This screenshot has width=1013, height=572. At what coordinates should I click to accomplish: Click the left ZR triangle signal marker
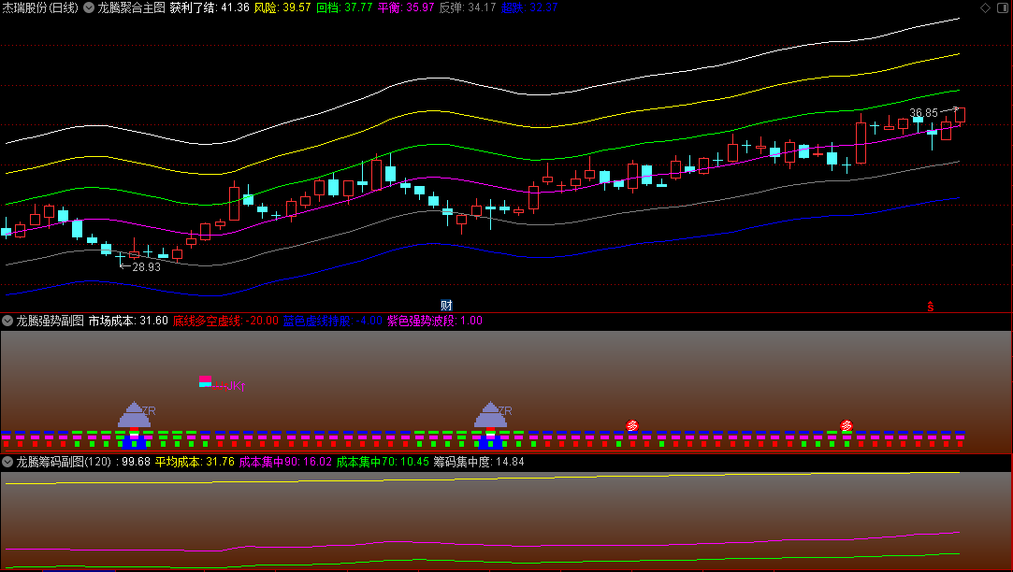point(135,414)
